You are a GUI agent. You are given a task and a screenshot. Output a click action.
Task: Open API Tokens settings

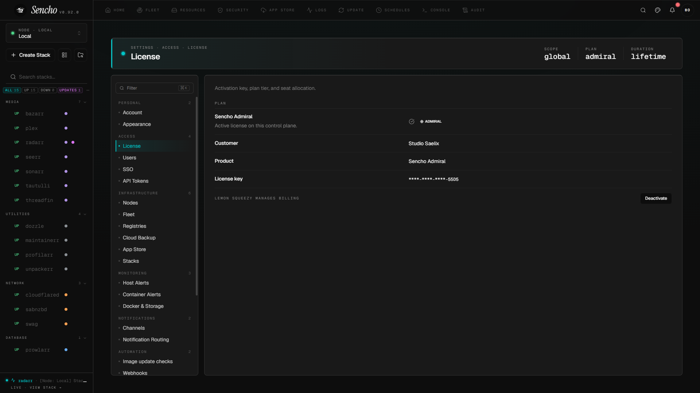(155, 181)
